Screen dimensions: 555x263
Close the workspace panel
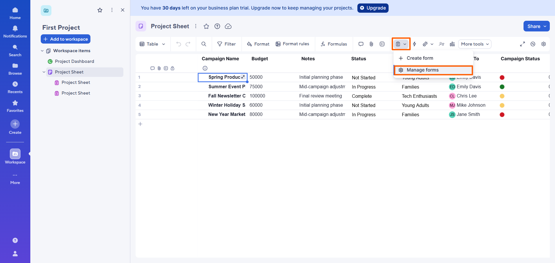[x=122, y=10]
